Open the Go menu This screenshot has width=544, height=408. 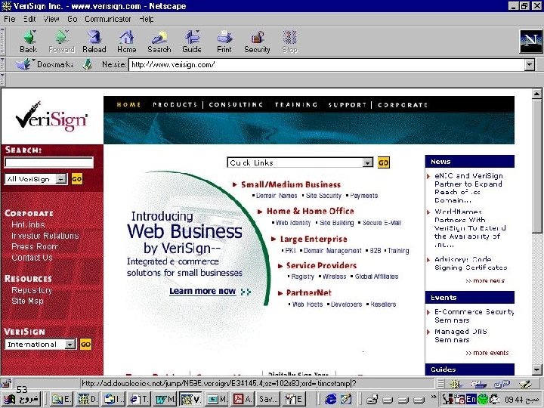[73, 19]
